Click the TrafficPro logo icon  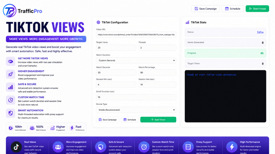click(9, 11)
